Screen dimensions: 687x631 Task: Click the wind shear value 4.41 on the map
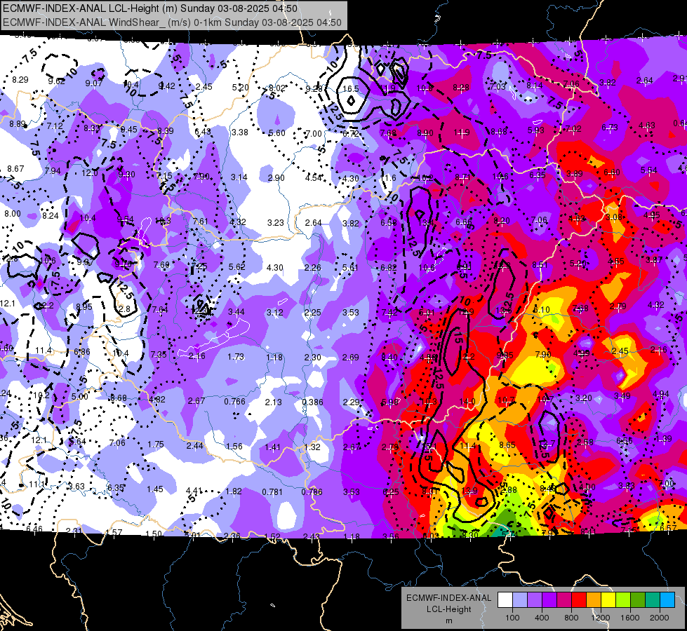coord(194,491)
